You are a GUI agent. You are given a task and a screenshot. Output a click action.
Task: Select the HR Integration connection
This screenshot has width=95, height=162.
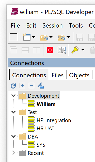[x=54, y=120]
